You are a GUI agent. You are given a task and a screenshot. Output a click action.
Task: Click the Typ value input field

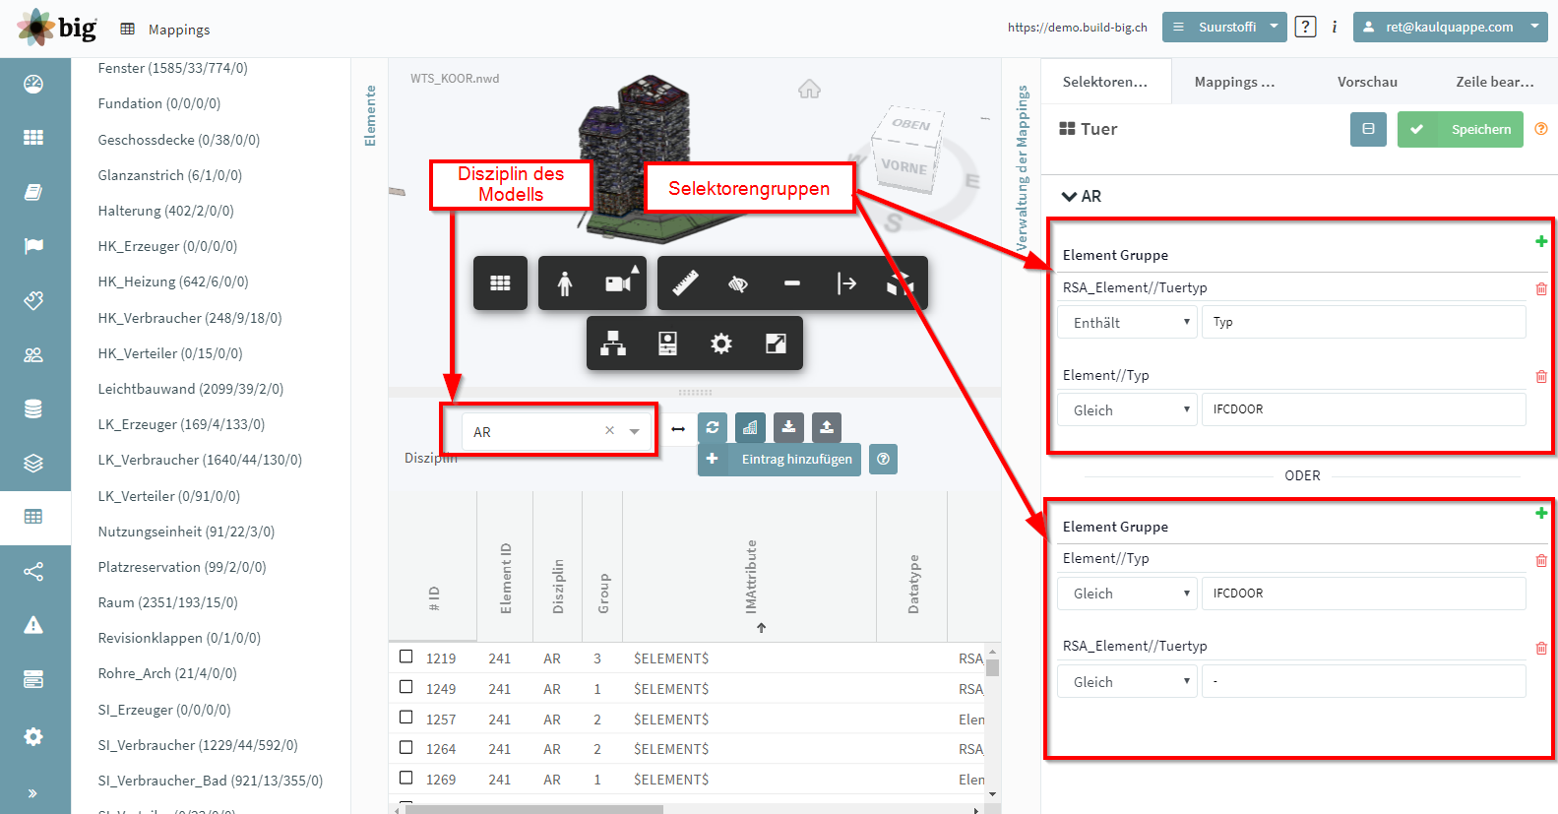[1363, 322]
